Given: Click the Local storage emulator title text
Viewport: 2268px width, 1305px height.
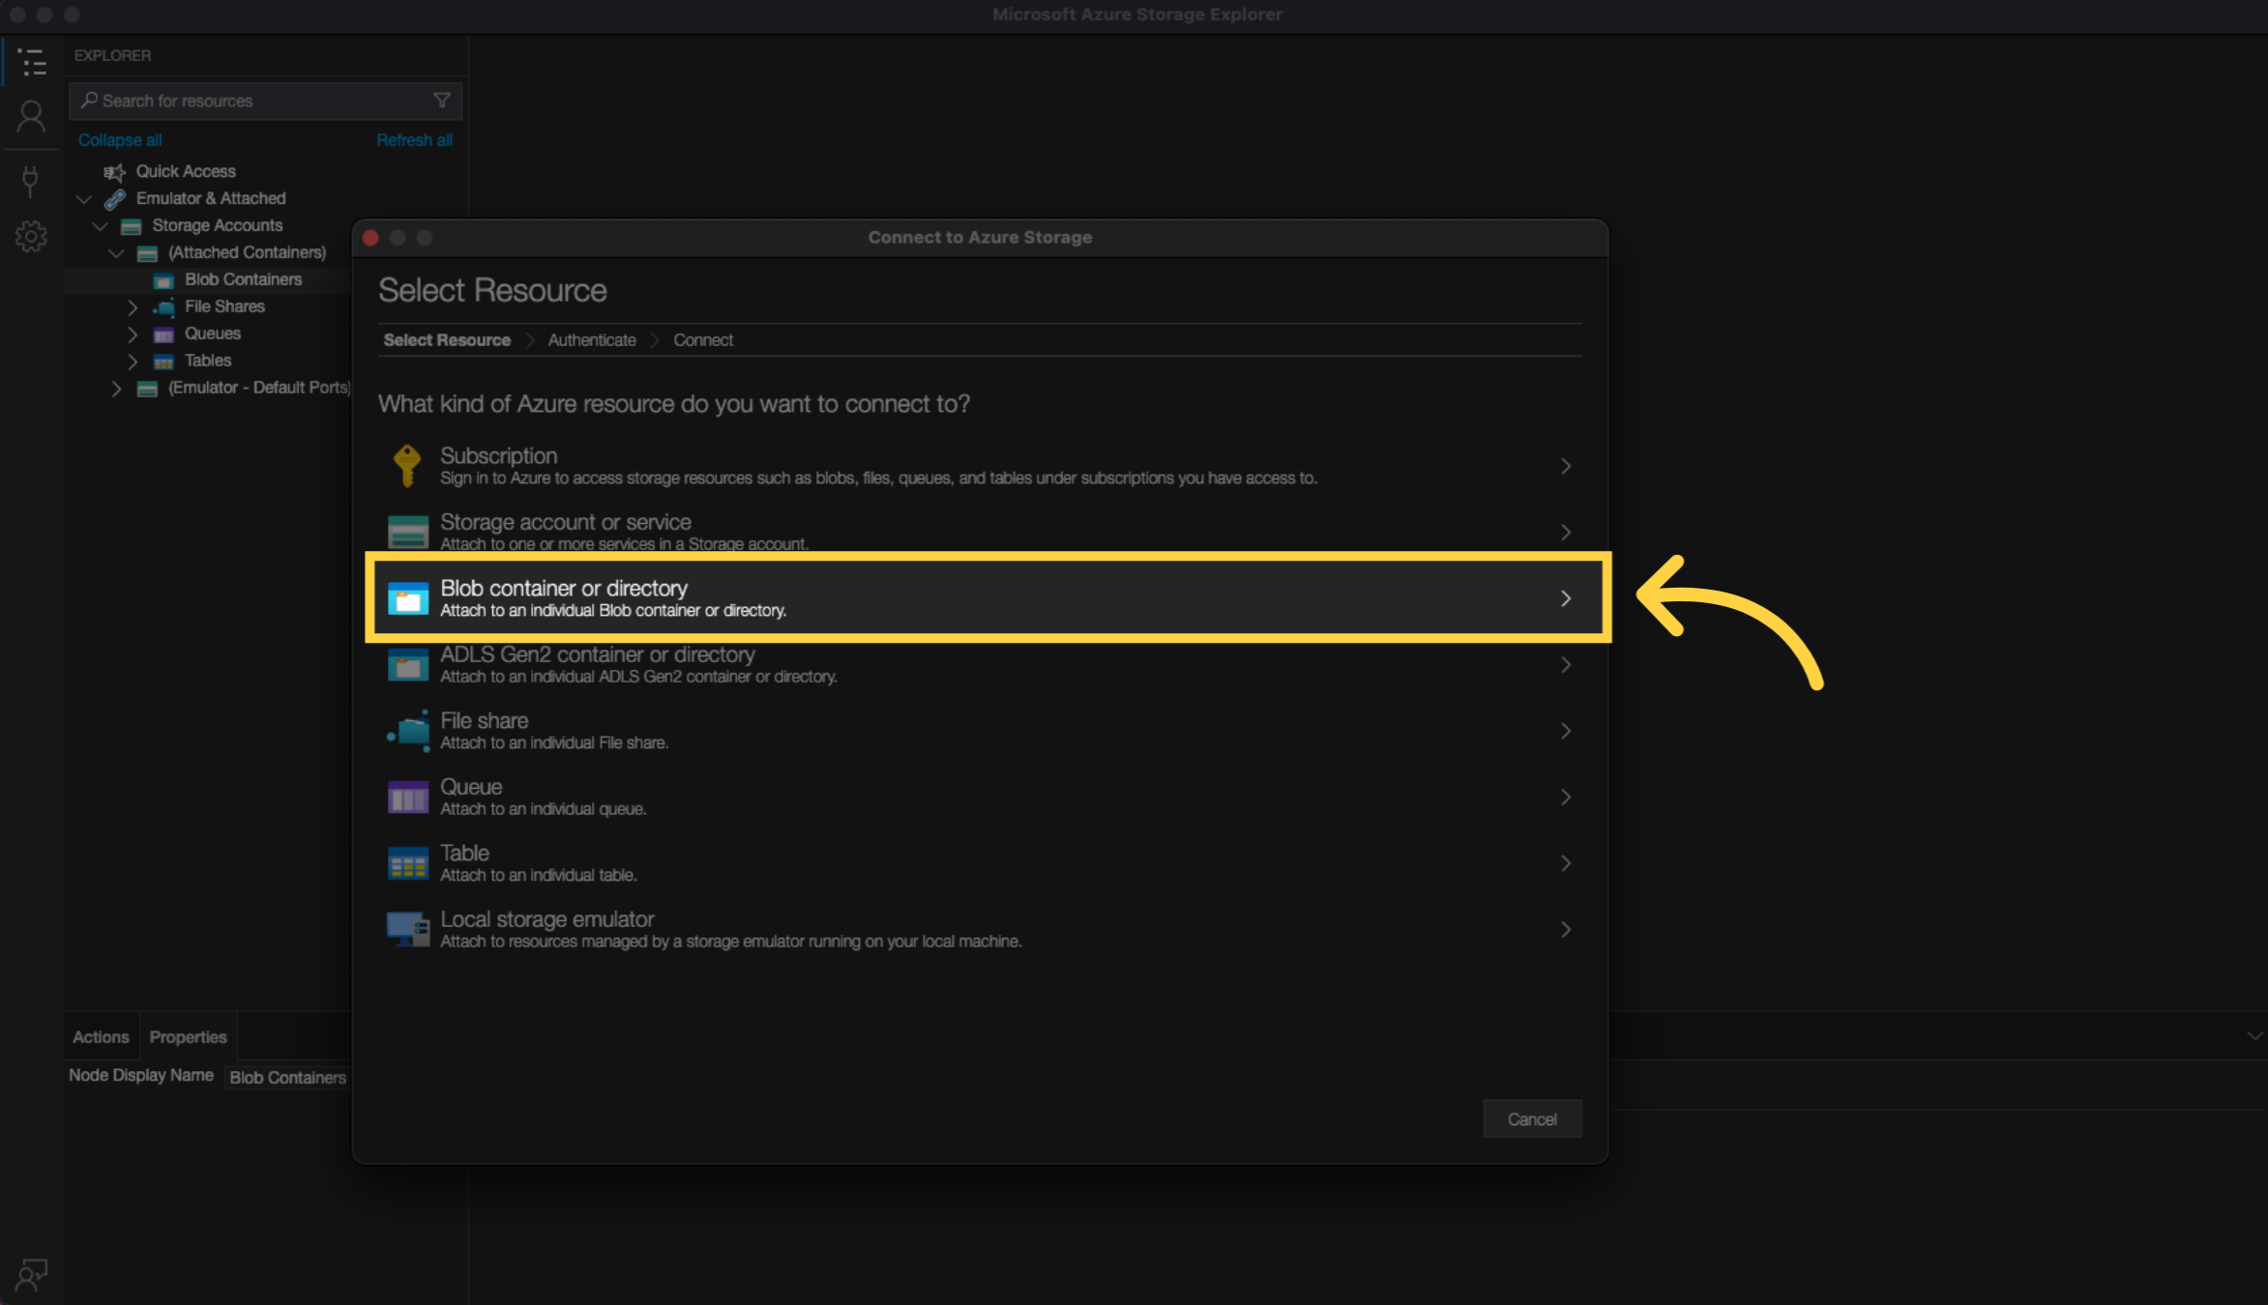Looking at the screenshot, I should (x=547, y=919).
